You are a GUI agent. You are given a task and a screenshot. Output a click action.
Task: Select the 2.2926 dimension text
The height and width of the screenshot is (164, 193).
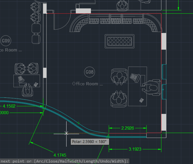(128, 128)
